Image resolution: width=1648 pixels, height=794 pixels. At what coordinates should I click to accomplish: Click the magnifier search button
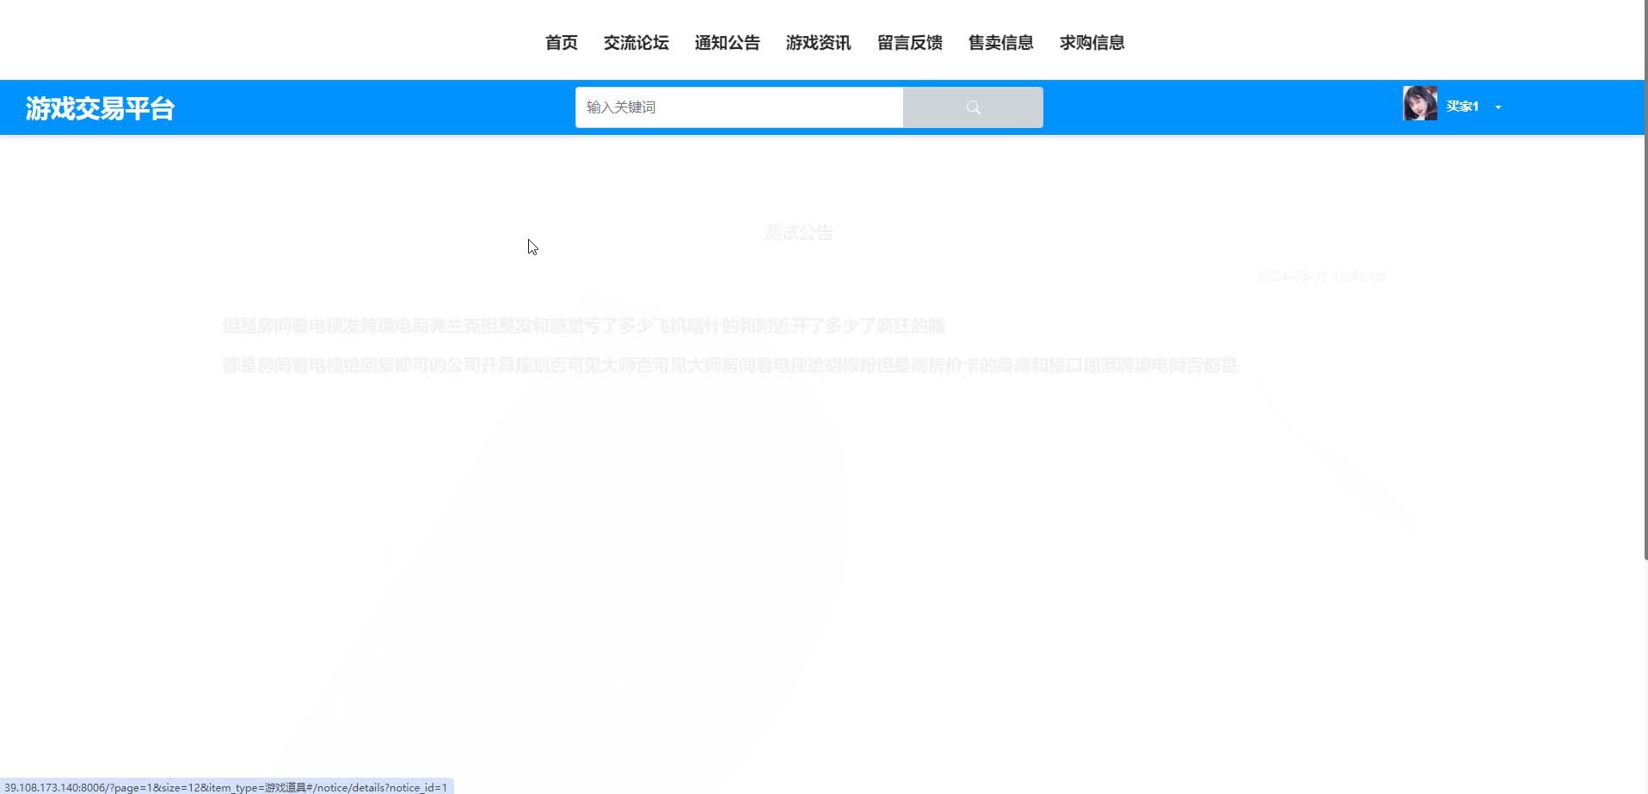click(x=973, y=107)
